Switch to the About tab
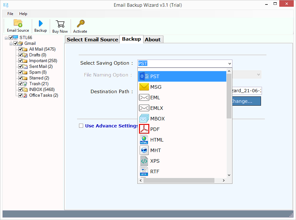296x220 pixels. coord(152,40)
